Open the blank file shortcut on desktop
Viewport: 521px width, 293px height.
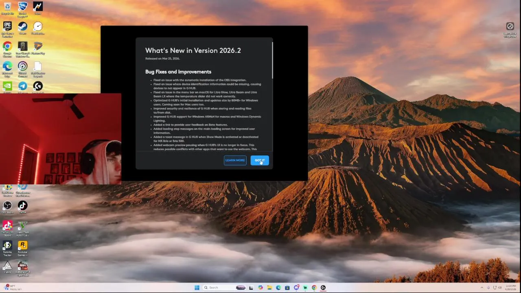pos(38,69)
